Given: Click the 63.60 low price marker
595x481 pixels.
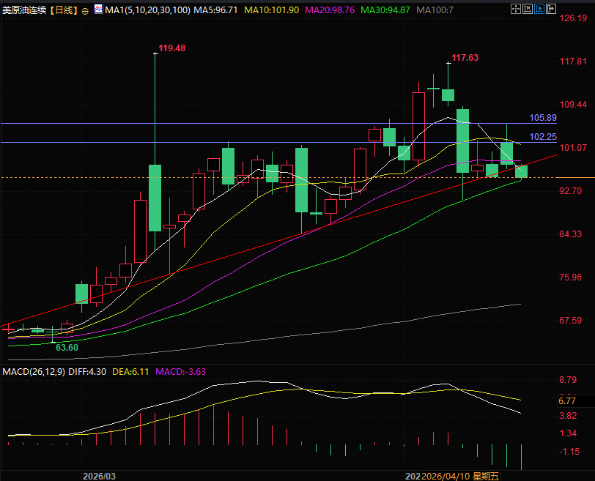Looking at the screenshot, I should click(67, 347).
